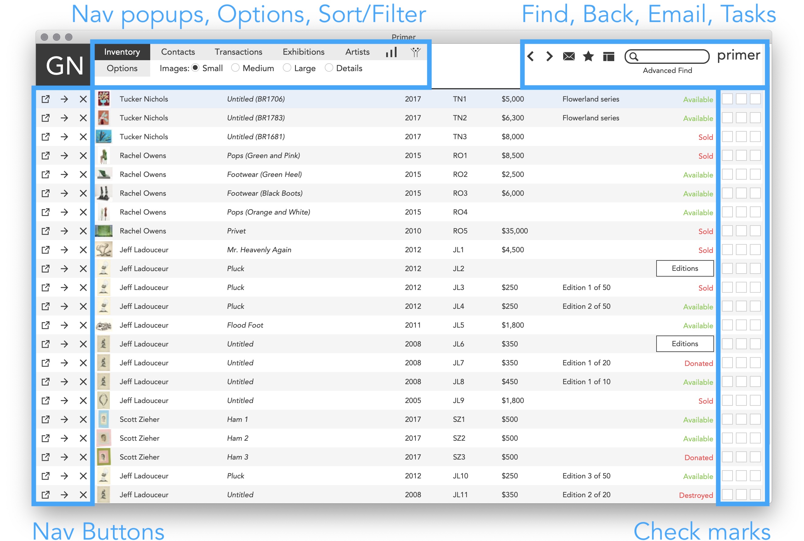Click the first checkbox on the Untitled BR1706 row

pyautogui.click(x=727, y=99)
